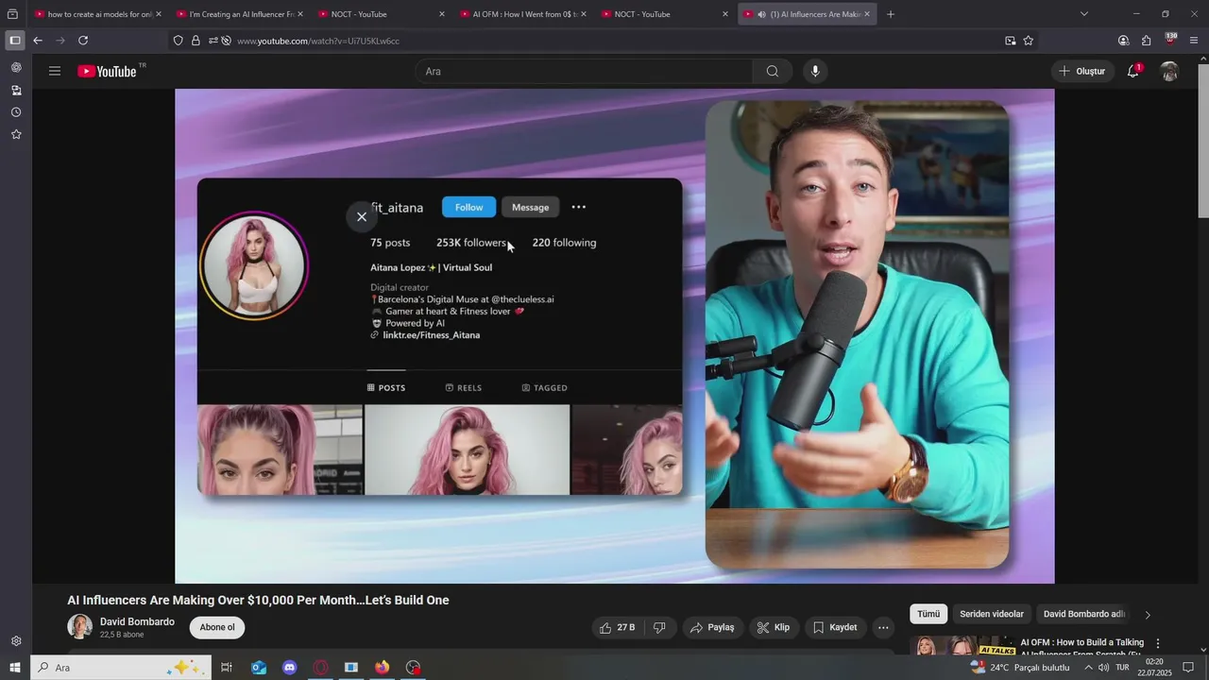Open David Bombardo's channel avatar
Image resolution: width=1209 pixels, height=680 pixels.
[79, 626]
